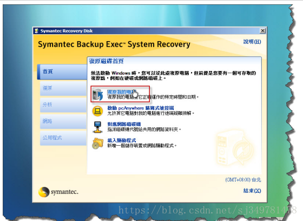Screen dimensions: 303x221
Task: Click the 結束(X) exit link
Action: (x=252, y=191)
